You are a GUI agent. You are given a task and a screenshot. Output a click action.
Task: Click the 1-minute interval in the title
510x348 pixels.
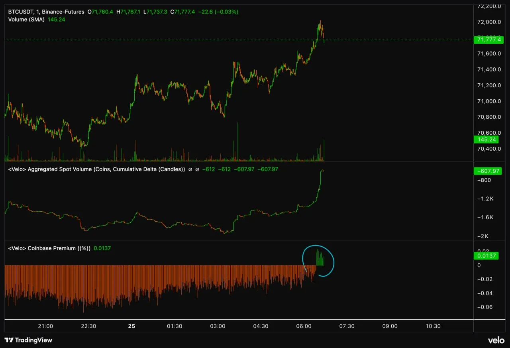click(x=37, y=12)
